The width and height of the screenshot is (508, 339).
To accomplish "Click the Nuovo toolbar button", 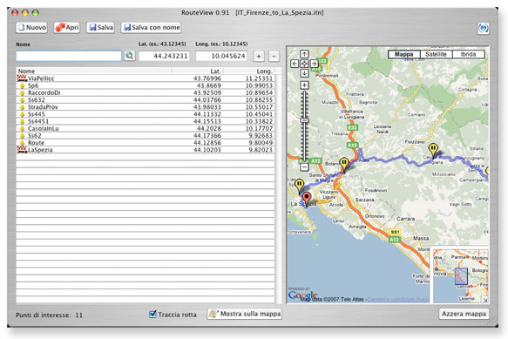I will pos(31,28).
